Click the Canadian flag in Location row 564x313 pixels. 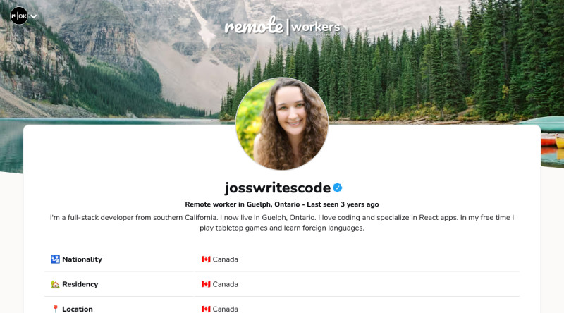[206, 309]
